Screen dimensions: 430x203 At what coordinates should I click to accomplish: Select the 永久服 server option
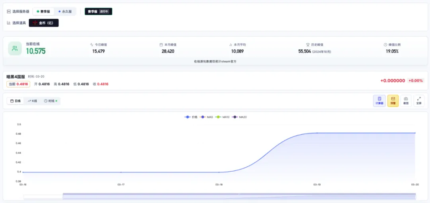point(65,12)
